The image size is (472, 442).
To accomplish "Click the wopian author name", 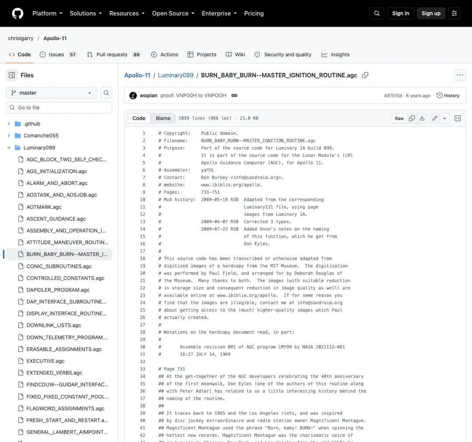I will tap(149, 96).
